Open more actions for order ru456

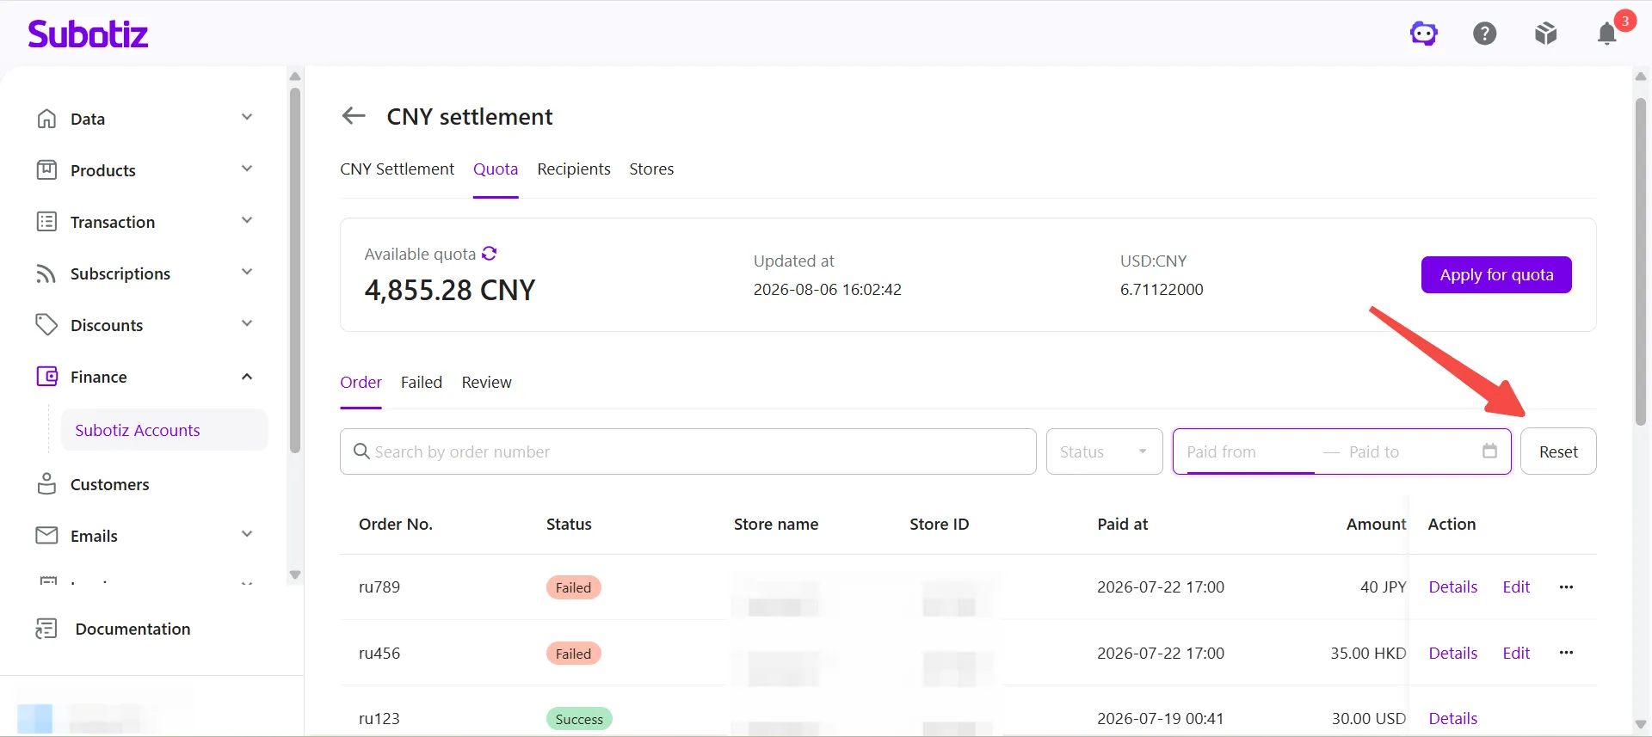(1566, 653)
